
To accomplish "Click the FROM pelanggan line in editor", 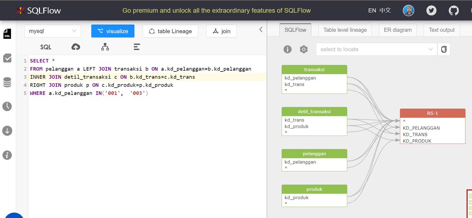I will tap(140, 69).
